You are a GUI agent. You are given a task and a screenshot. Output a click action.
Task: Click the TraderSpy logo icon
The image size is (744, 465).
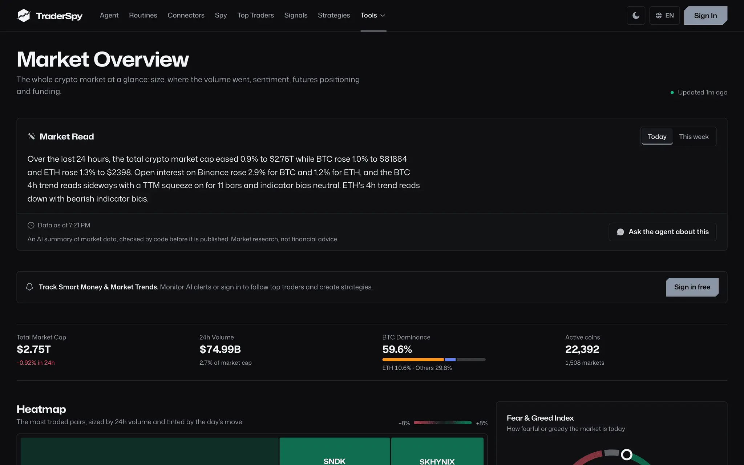tap(24, 15)
